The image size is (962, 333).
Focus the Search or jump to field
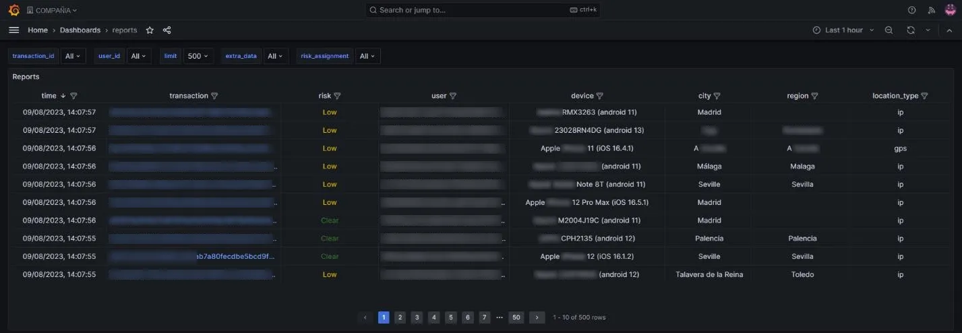pyautogui.click(x=483, y=10)
